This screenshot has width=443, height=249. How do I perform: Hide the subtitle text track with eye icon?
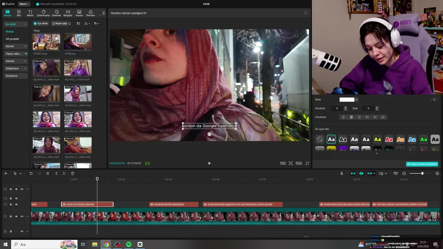coord(16,204)
